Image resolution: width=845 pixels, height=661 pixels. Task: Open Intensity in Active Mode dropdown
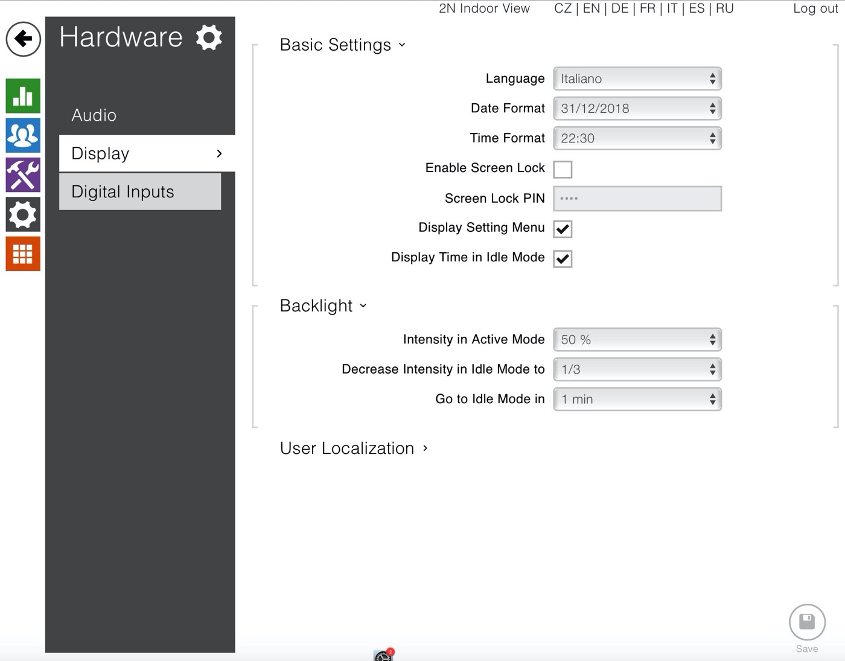click(637, 340)
